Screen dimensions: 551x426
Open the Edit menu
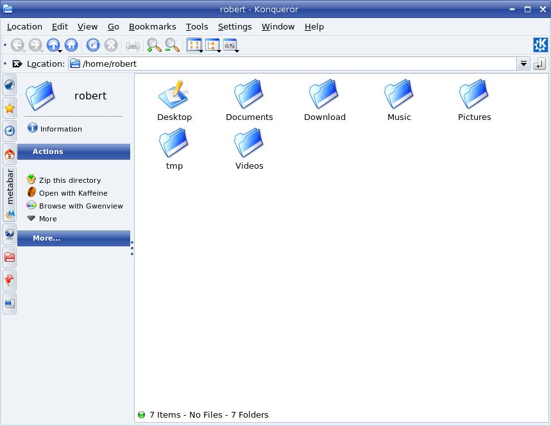pyautogui.click(x=60, y=27)
